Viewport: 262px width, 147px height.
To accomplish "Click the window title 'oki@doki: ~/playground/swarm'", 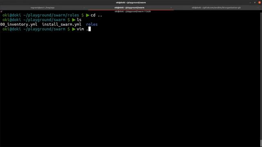I will coord(131,2).
